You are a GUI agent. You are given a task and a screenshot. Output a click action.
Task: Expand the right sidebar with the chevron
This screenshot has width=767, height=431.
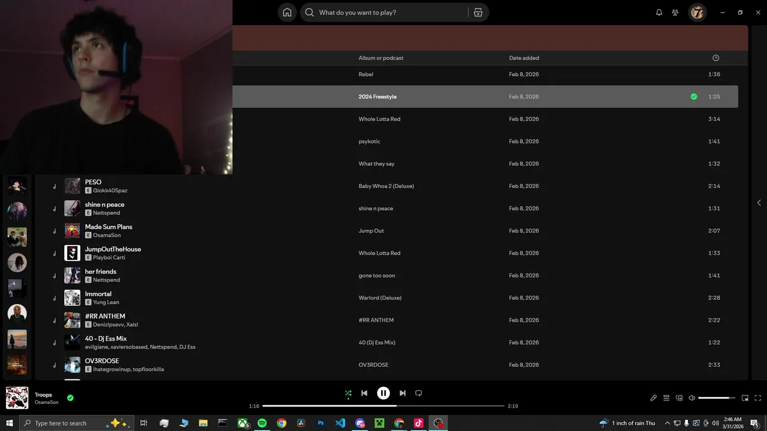coord(759,203)
